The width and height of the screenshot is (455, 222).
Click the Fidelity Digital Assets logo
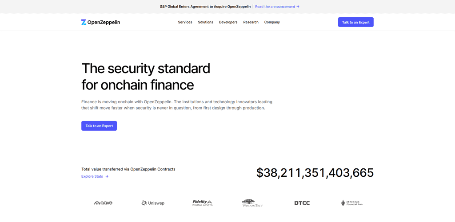click(203, 203)
